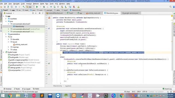175x98 pixels.
Task: Open the TODO tool window
Action: coord(36,89)
